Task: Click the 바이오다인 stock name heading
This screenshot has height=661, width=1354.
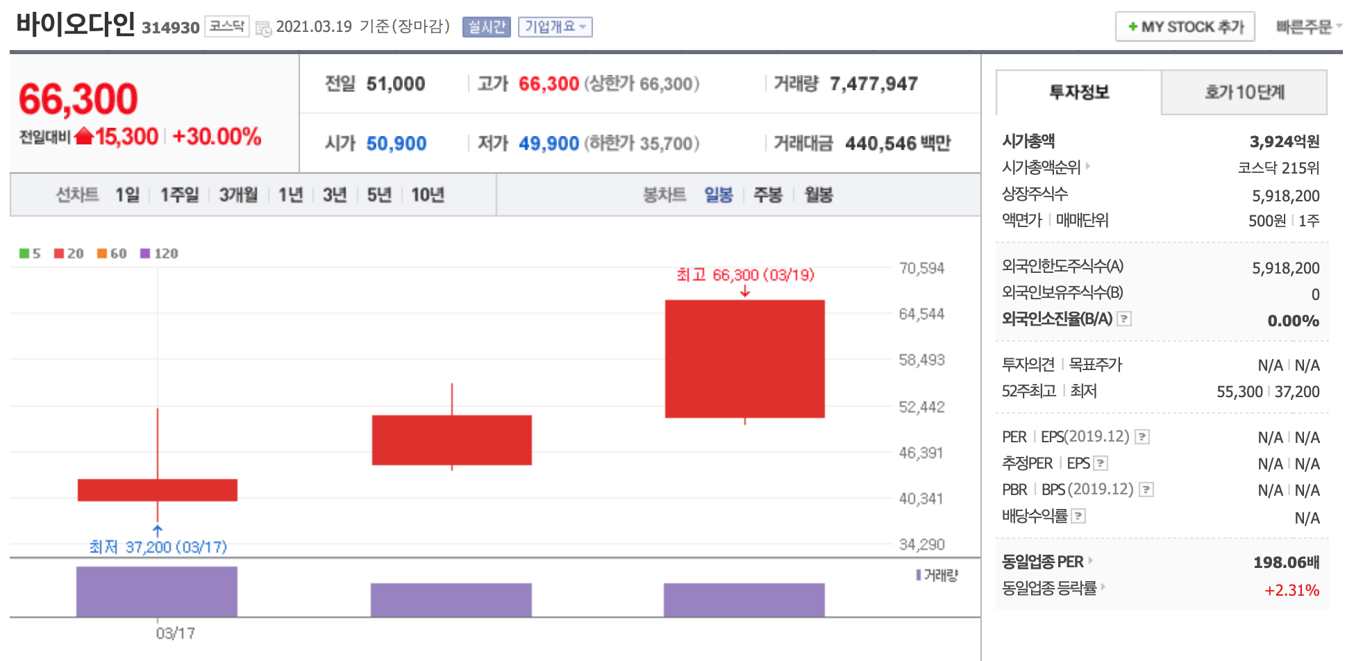Action: click(x=76, y=24)
